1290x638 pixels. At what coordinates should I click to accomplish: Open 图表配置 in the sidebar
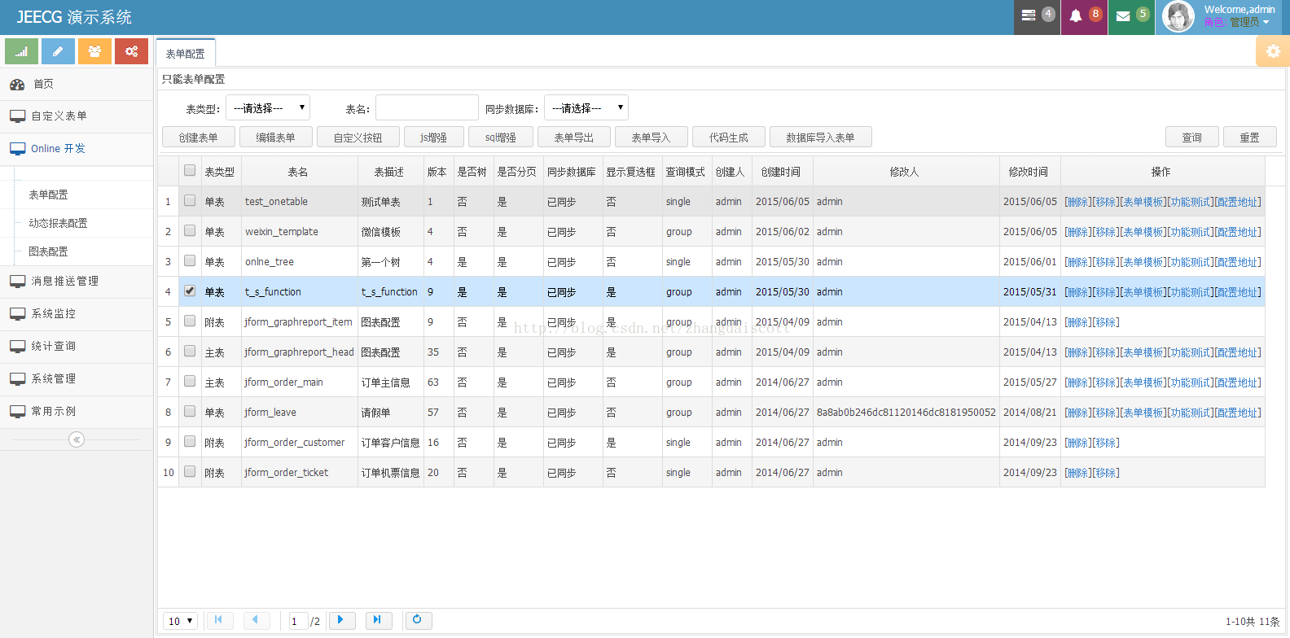coord(49,252)
